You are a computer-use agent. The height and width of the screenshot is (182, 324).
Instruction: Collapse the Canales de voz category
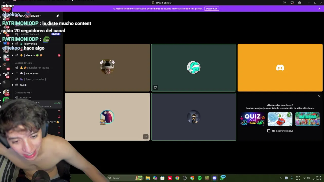coord(24,93)
